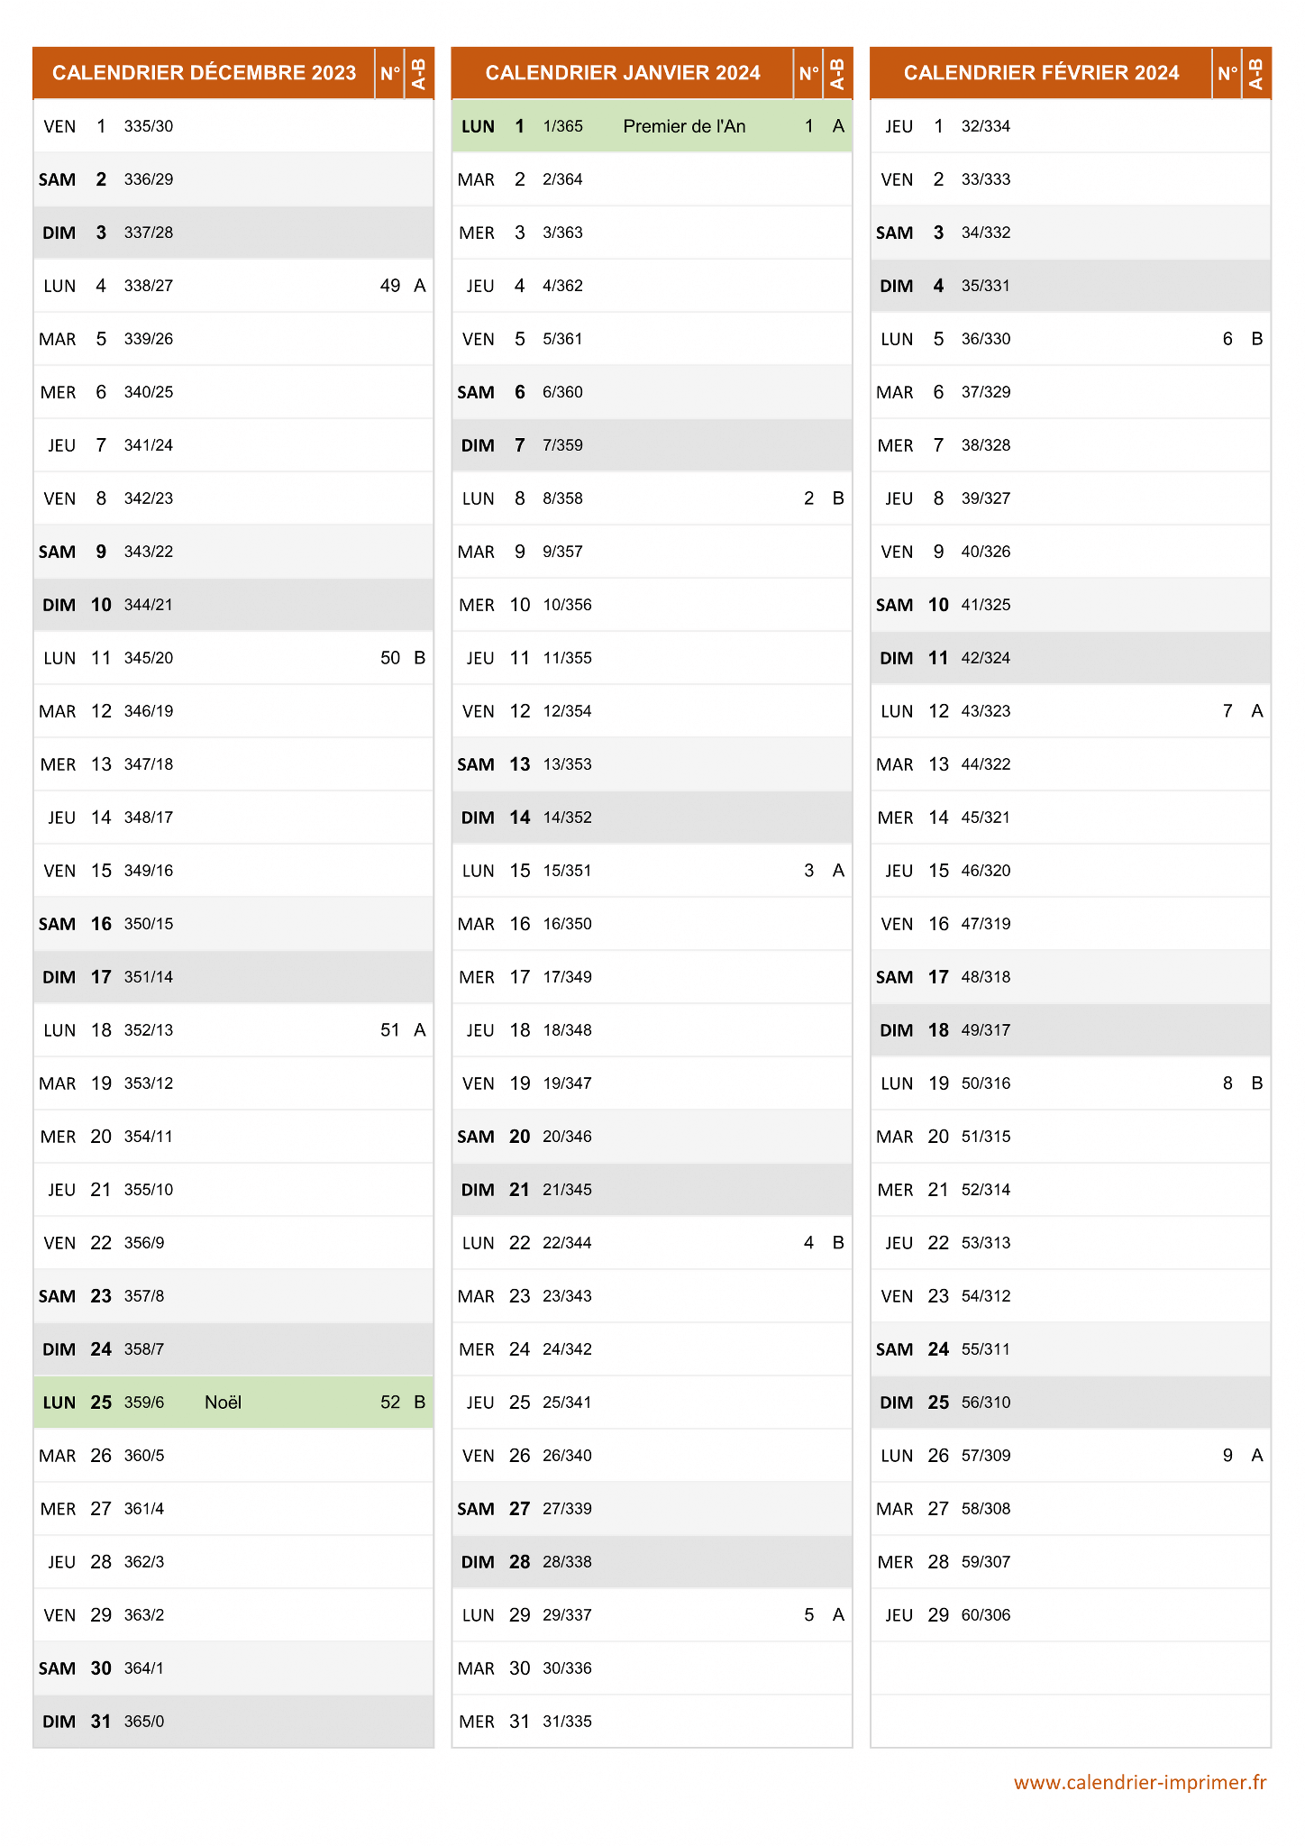Select week 6 B marker in February
The height and width of the screenshot is (1846, 1305).
[x=1256, y=339]
